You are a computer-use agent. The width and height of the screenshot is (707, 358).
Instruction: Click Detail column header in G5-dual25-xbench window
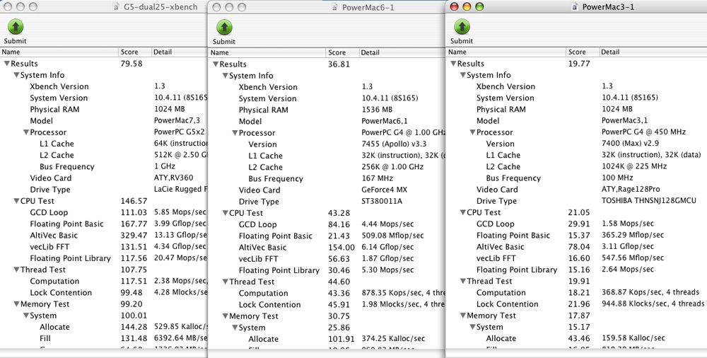(x=163, y=52)
